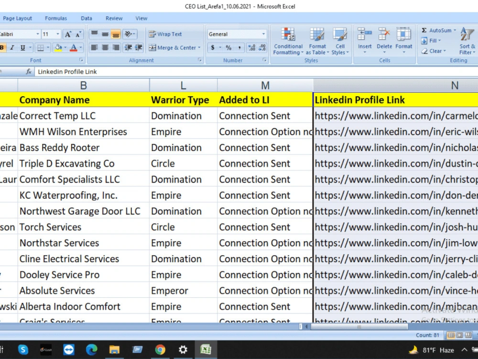Click AutoSum
478x359 pixels.
click(x=436, y=30)
